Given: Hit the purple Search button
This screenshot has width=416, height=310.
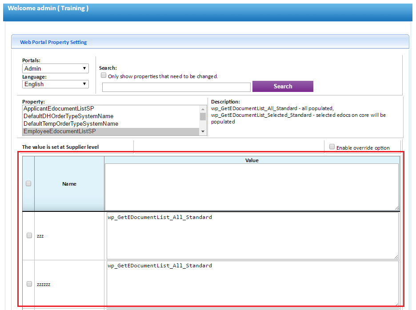Looking at the screenshot, I should tap(283, 87).
